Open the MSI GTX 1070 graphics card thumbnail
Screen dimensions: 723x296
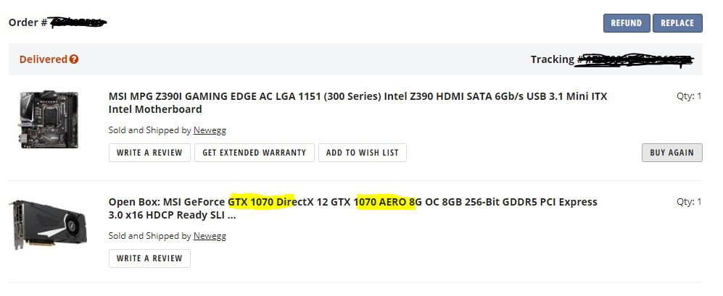pyautogui.click(x=48, y=225)
